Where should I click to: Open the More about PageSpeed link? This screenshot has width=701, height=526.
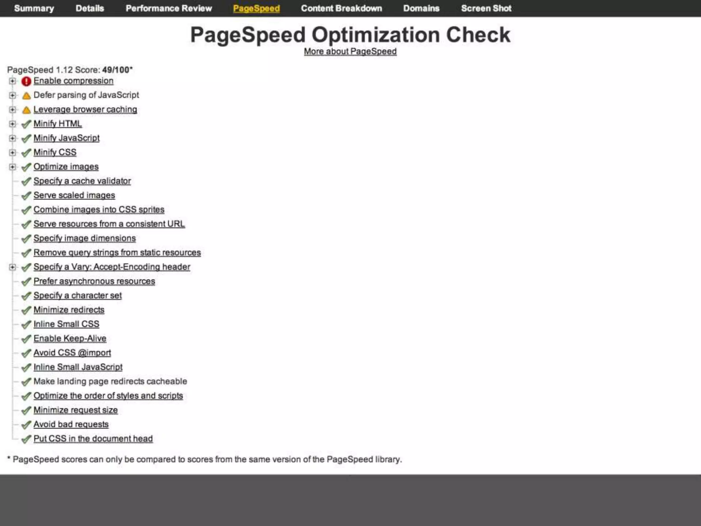[x=350, y=51]
